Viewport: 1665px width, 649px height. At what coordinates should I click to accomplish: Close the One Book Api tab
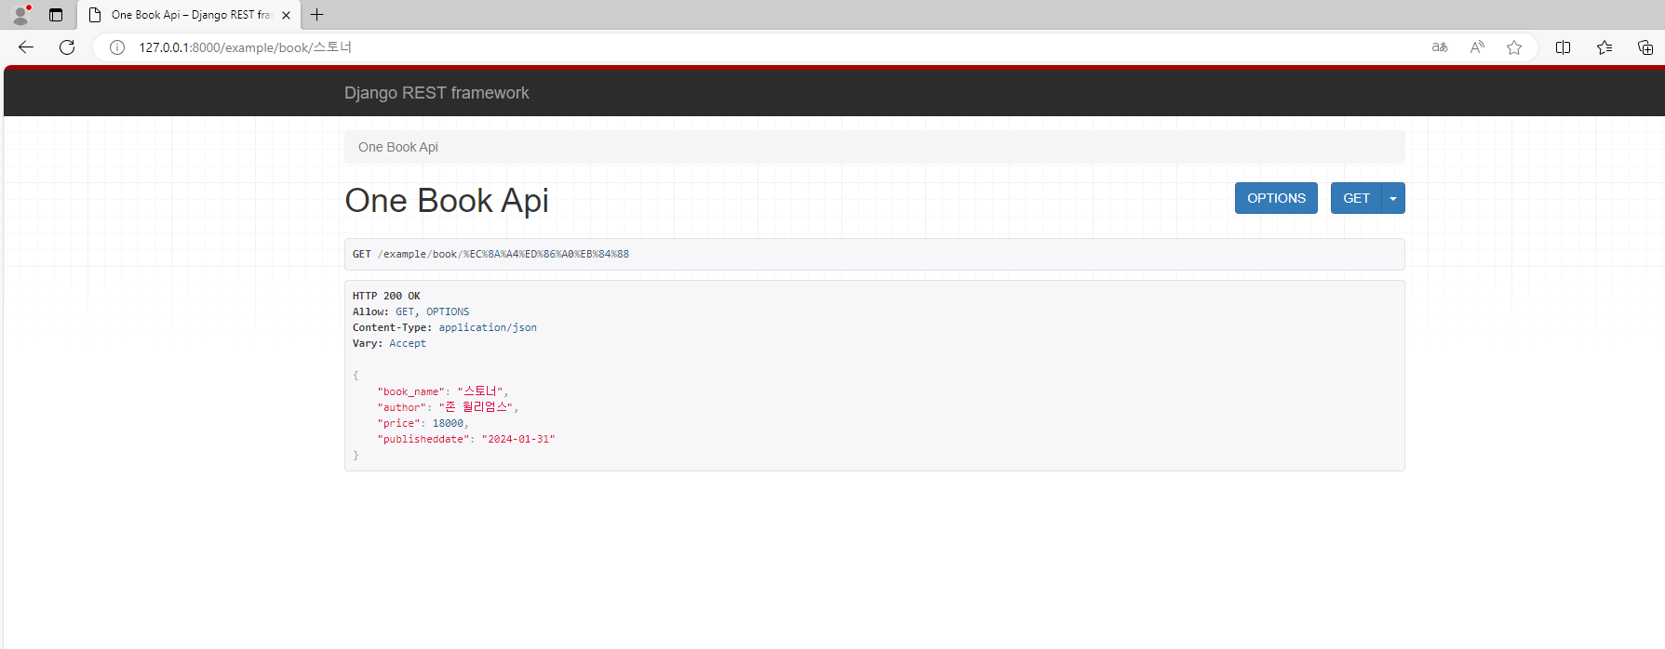click(x=286, y=15)
